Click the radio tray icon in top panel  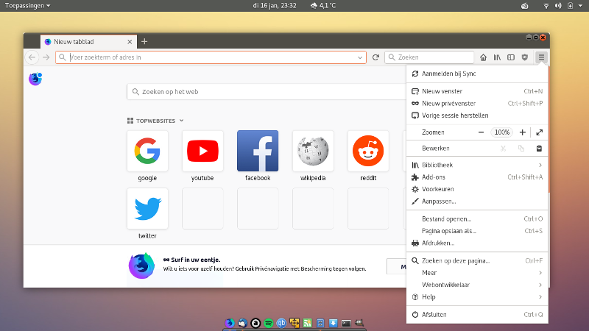click(x=525, y=6)
